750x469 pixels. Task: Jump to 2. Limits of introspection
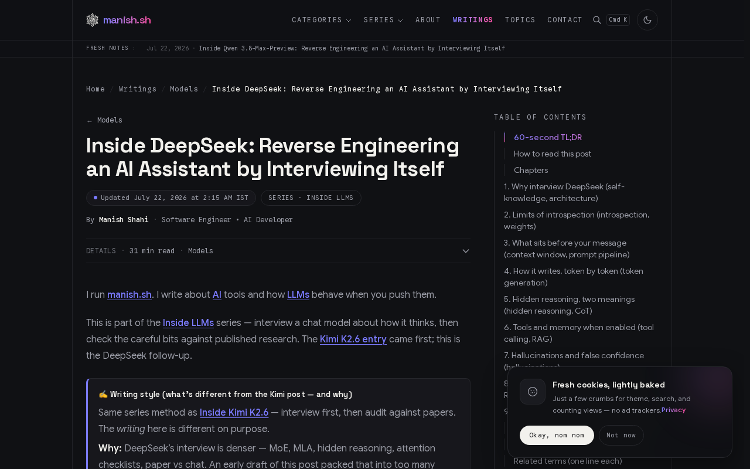577,220
